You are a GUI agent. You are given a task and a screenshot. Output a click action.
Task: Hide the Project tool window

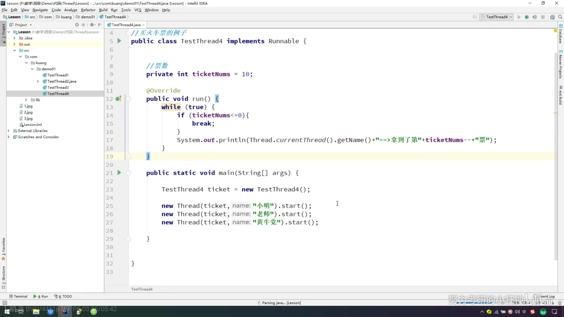click(100, 25)
